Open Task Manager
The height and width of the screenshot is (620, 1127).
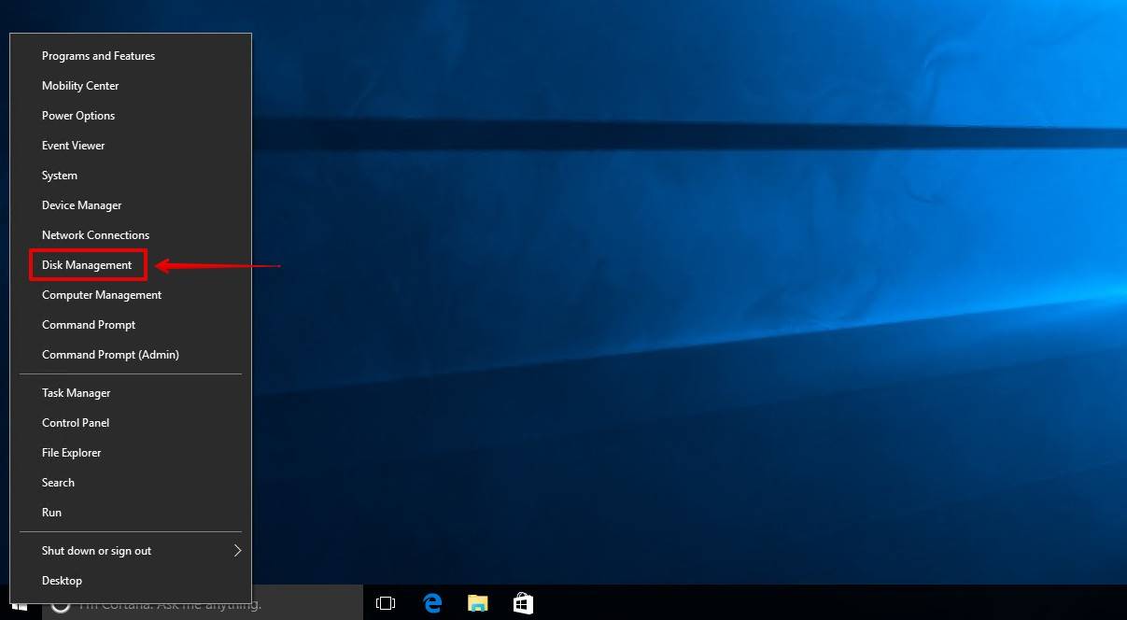(76, 392)
